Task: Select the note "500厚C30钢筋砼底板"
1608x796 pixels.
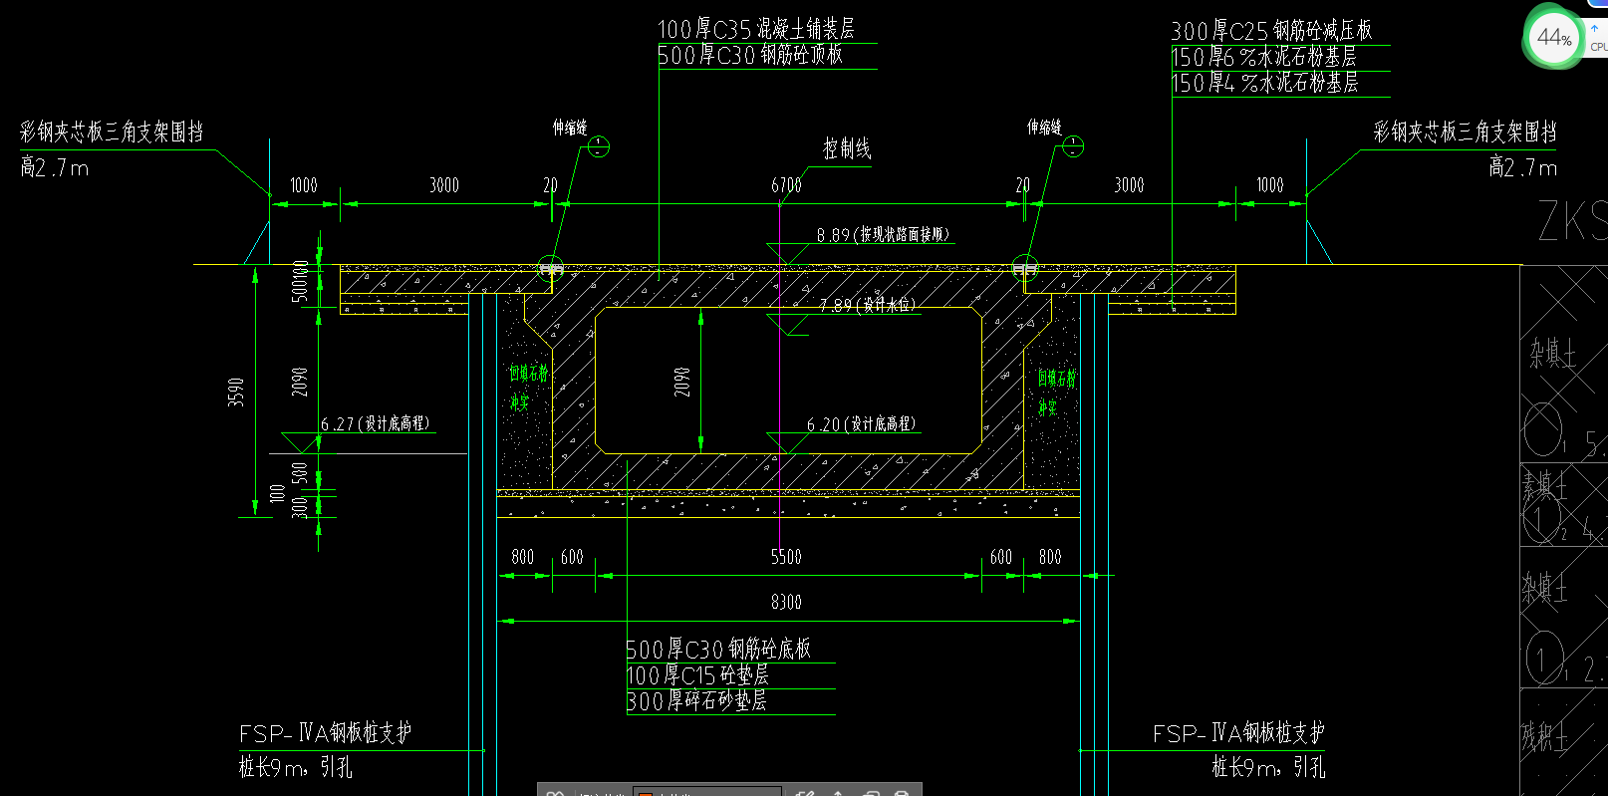Action: (x=718, y=650)
